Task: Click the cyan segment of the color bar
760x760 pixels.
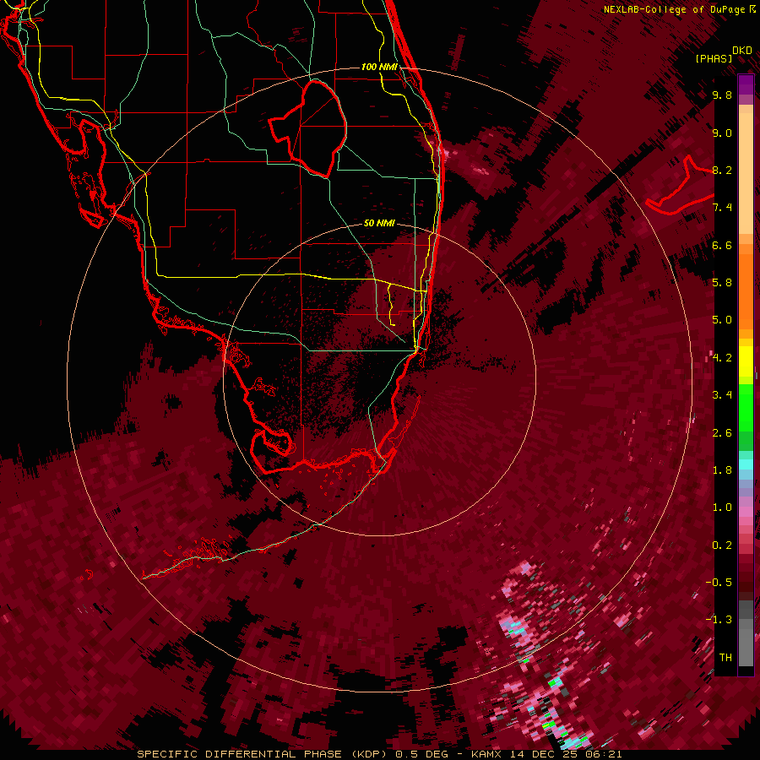Action: (x=746, y=464)
